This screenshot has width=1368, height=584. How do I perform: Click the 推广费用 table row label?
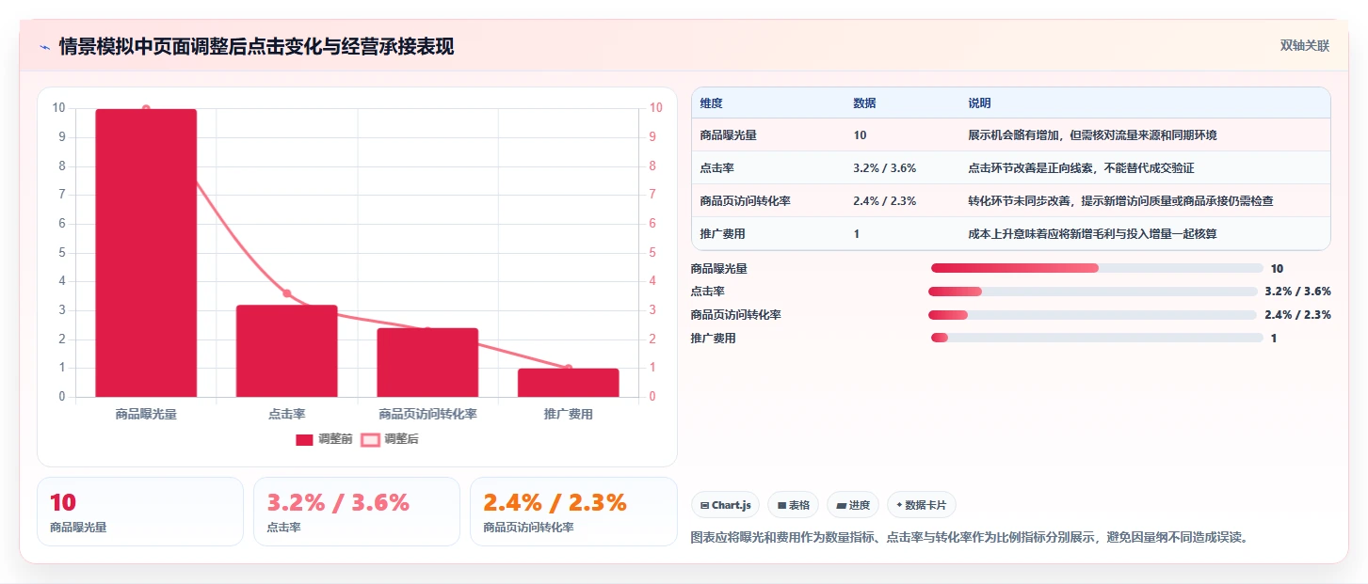(723, 234)
